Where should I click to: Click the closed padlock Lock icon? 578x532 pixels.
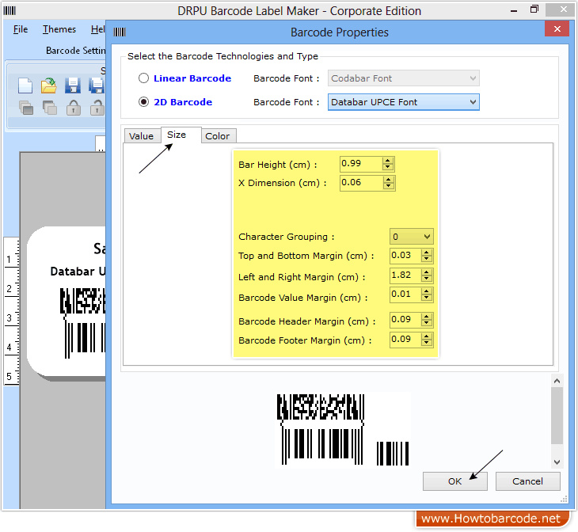(74, 108)
